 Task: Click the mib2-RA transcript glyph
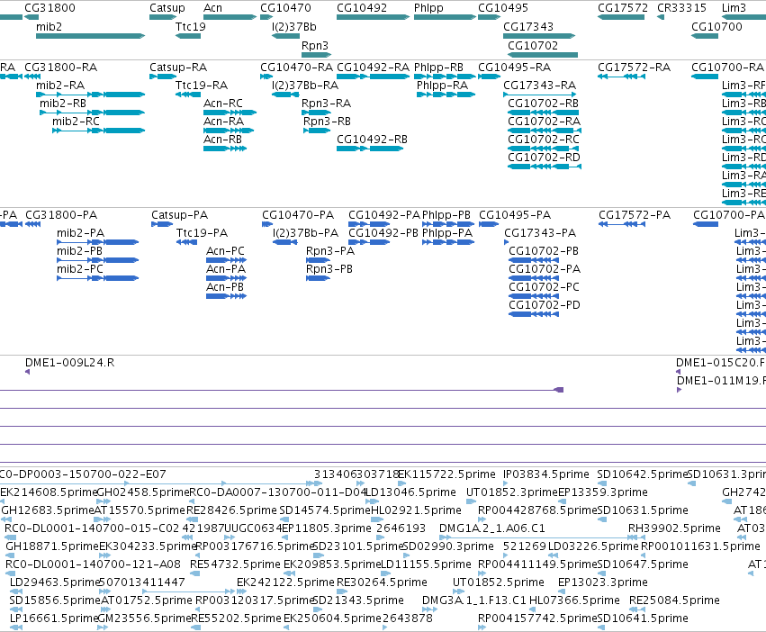(90, 95)
